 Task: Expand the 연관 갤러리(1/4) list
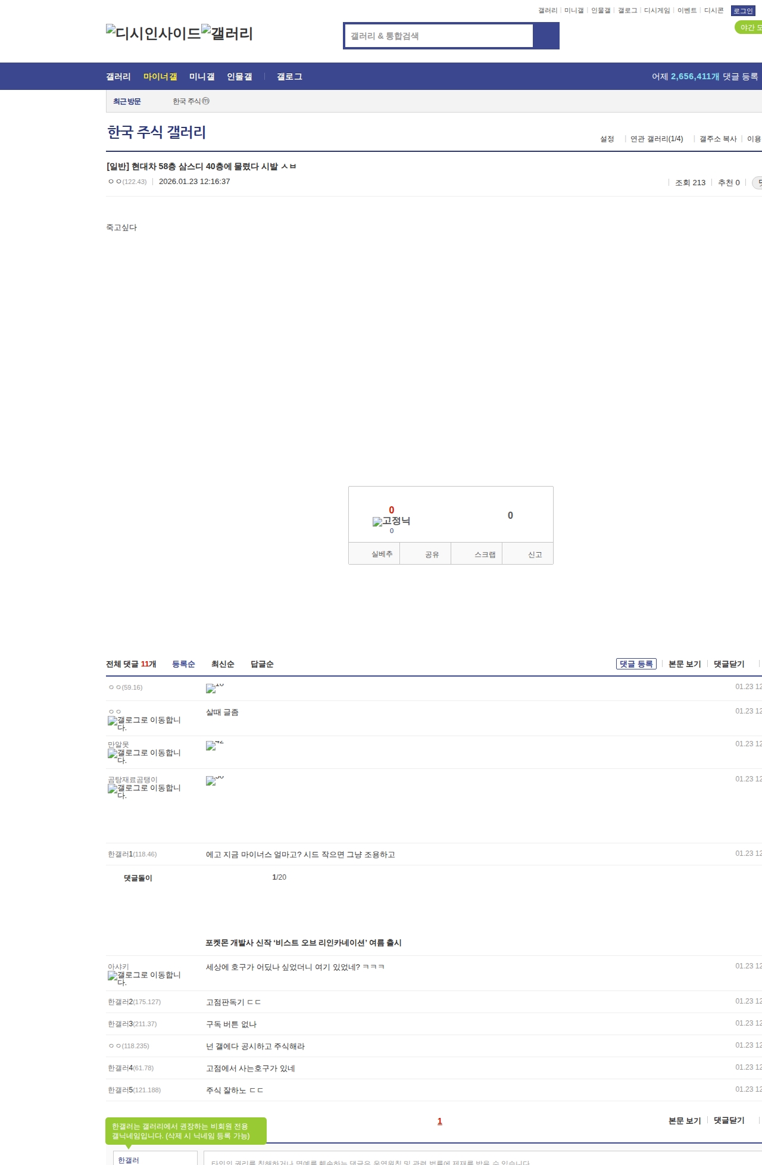(x=657, y=139)
